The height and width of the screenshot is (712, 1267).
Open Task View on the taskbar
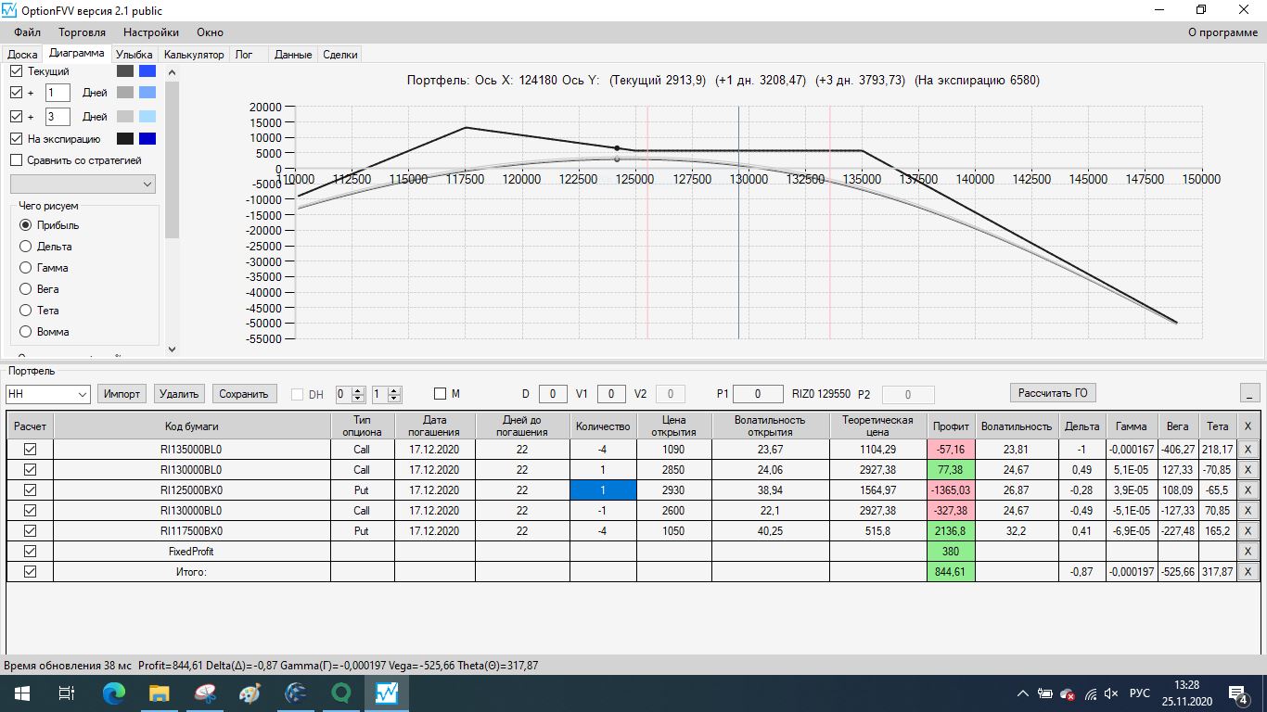(x=67, y=693)
